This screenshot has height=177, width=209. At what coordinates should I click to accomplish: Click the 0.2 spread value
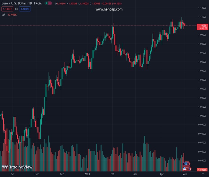click(16, 9)
